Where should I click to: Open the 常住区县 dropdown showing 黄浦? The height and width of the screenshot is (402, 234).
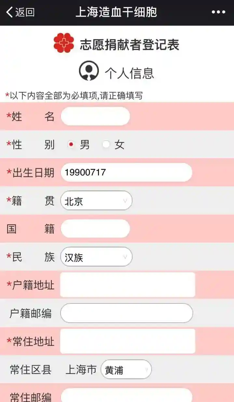point(126,369)
